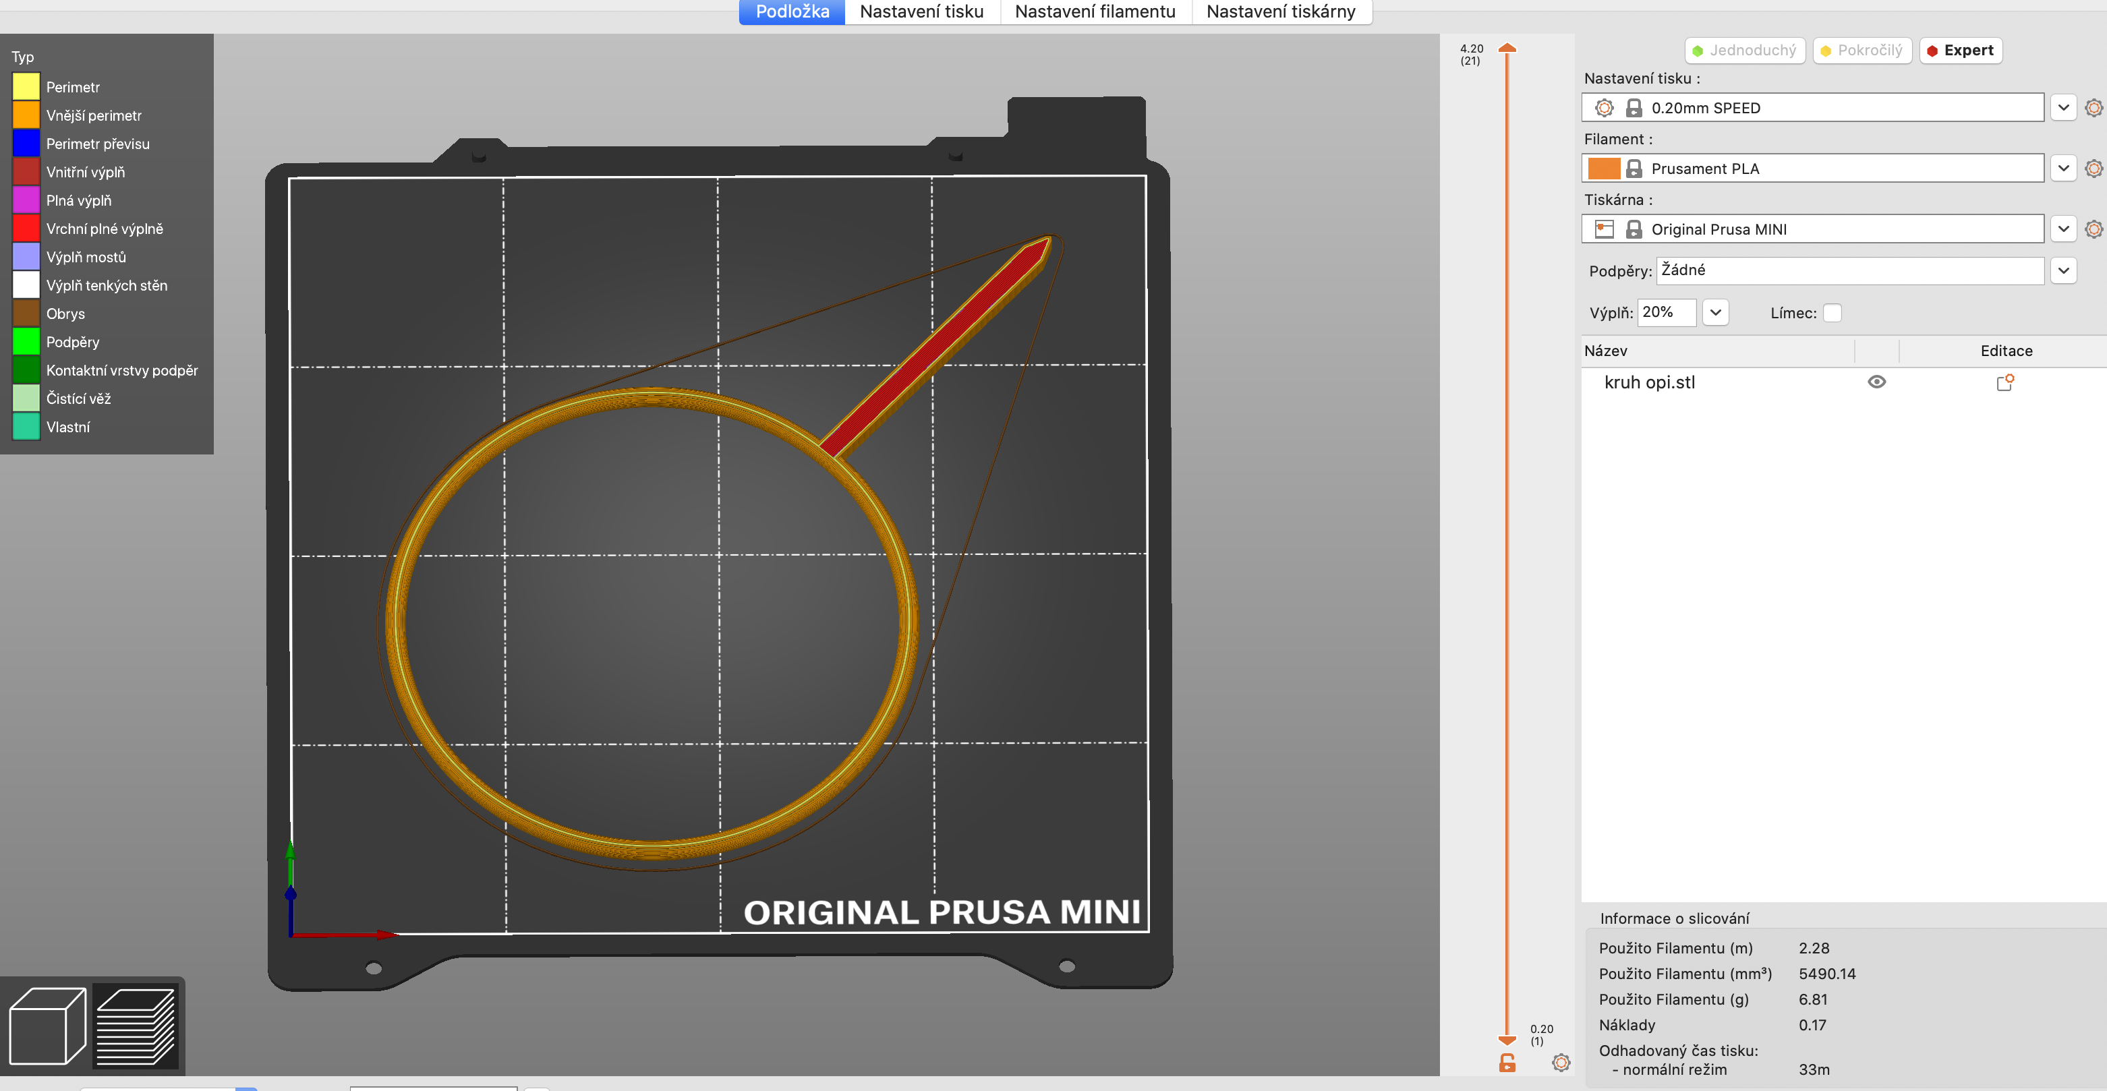
Task: Click the estimated print time 33m
Action: 1814,1069
